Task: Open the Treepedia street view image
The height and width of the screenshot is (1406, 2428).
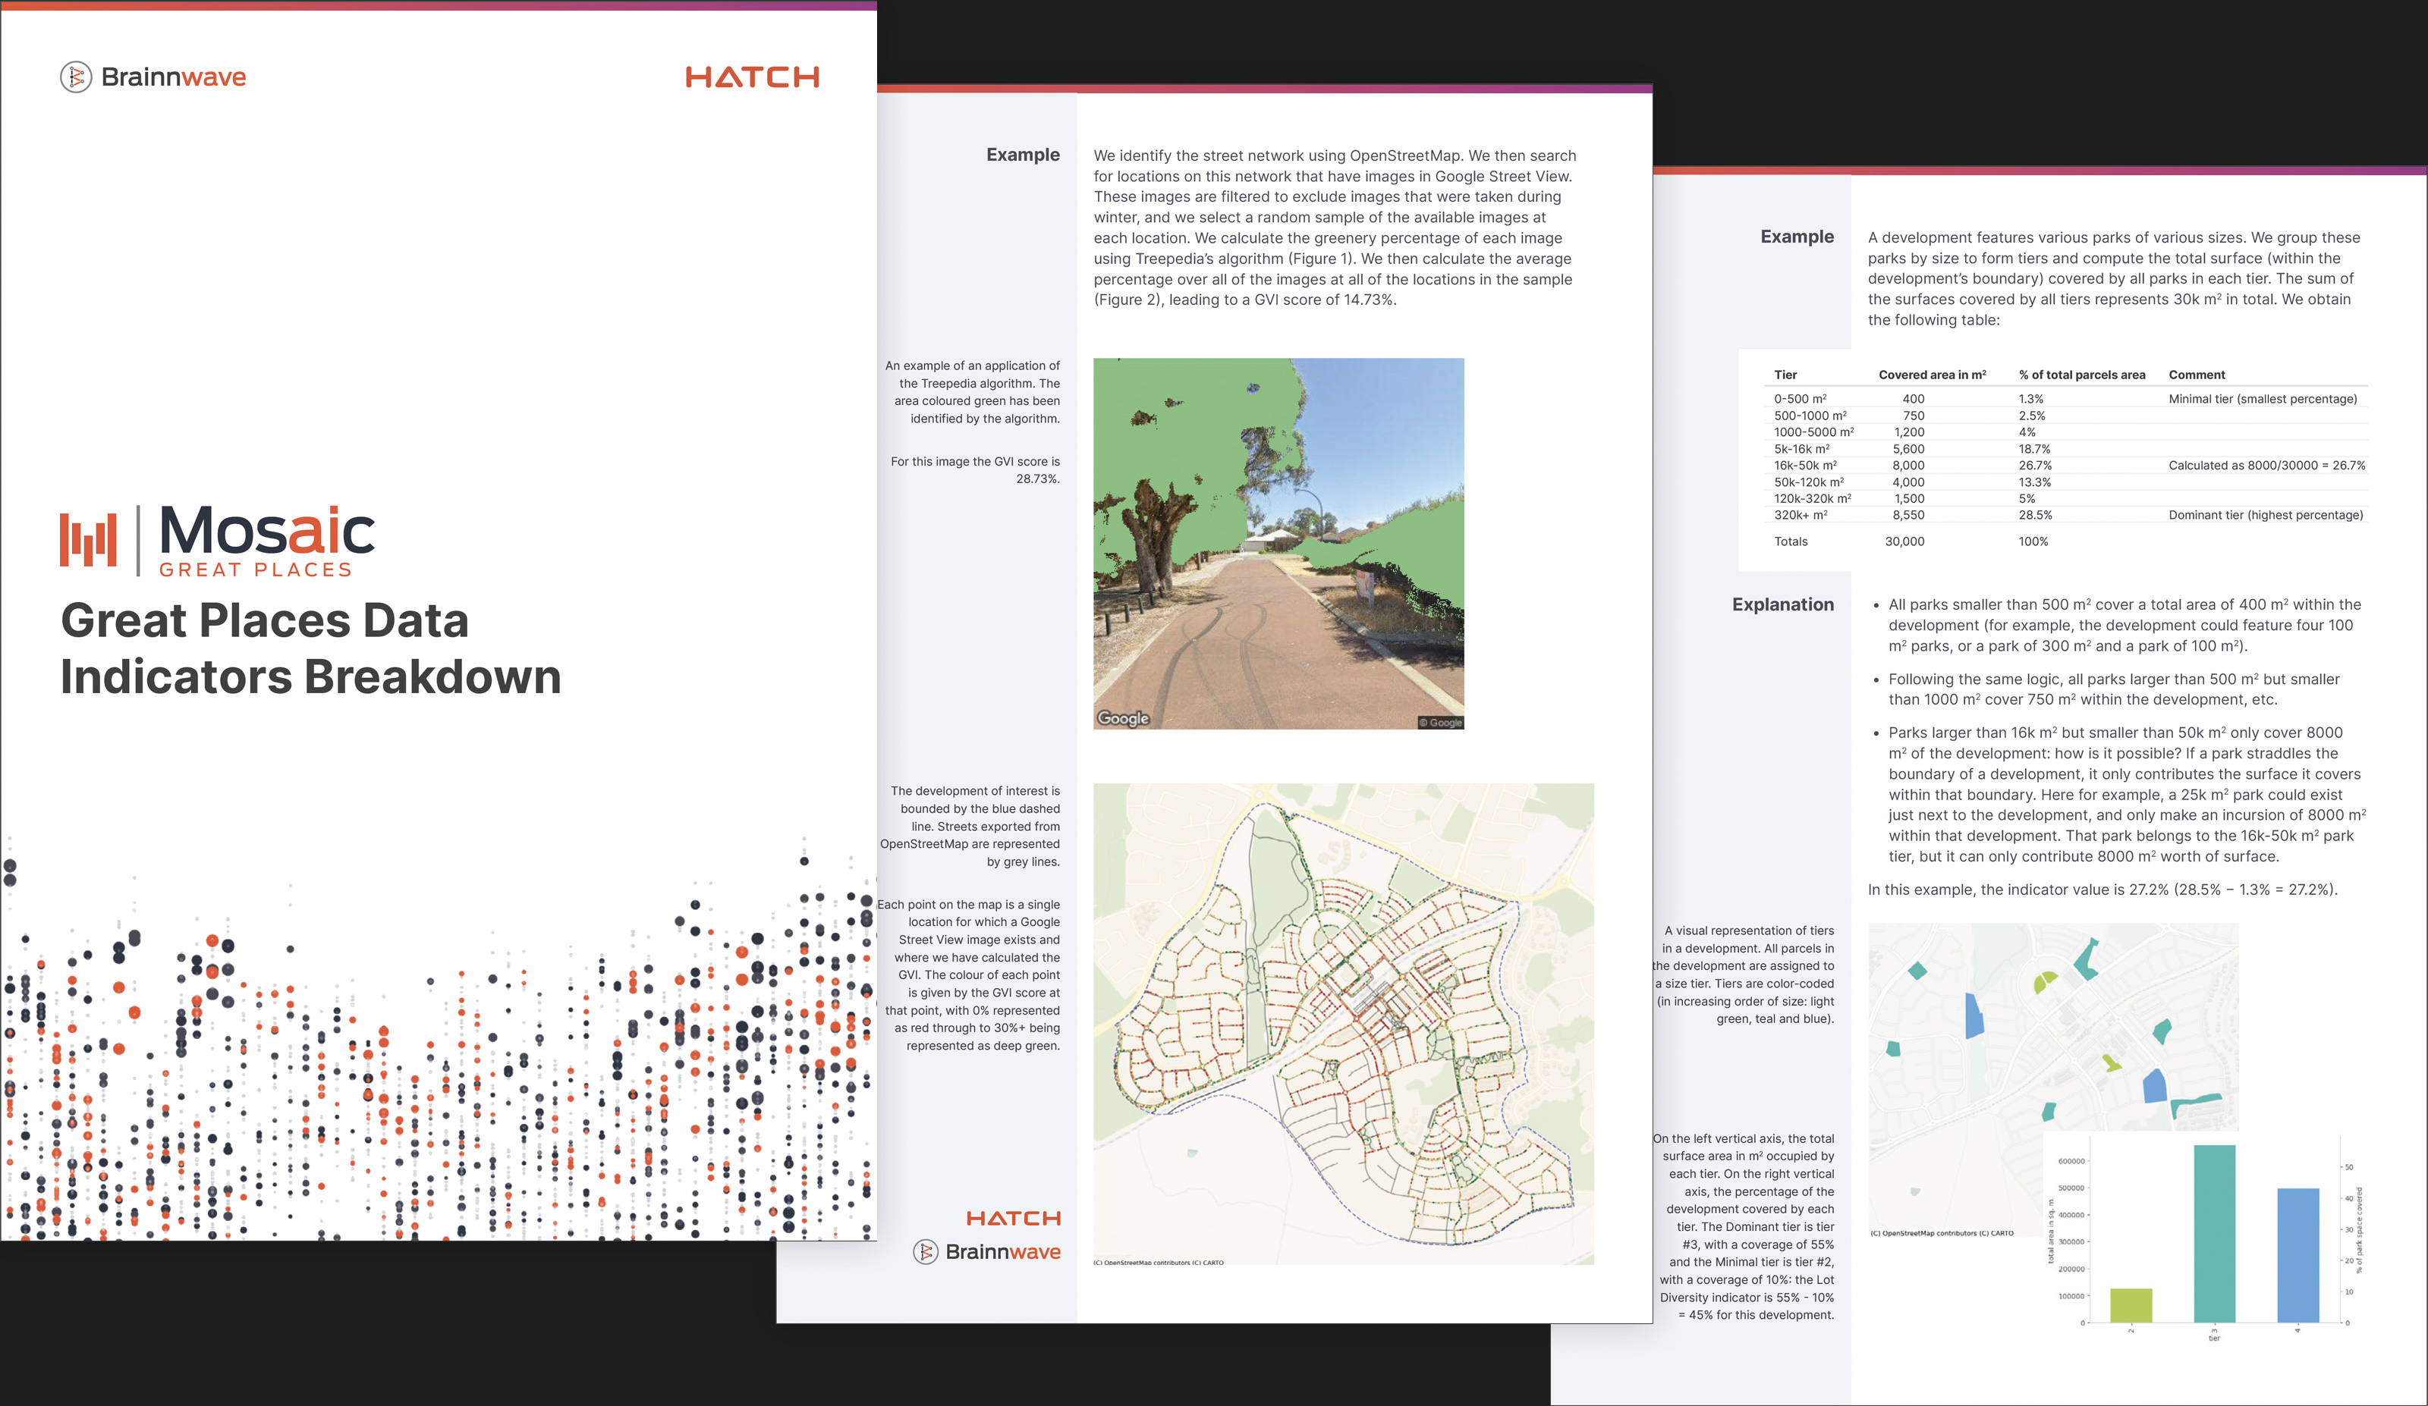Action: [1278, 544]
